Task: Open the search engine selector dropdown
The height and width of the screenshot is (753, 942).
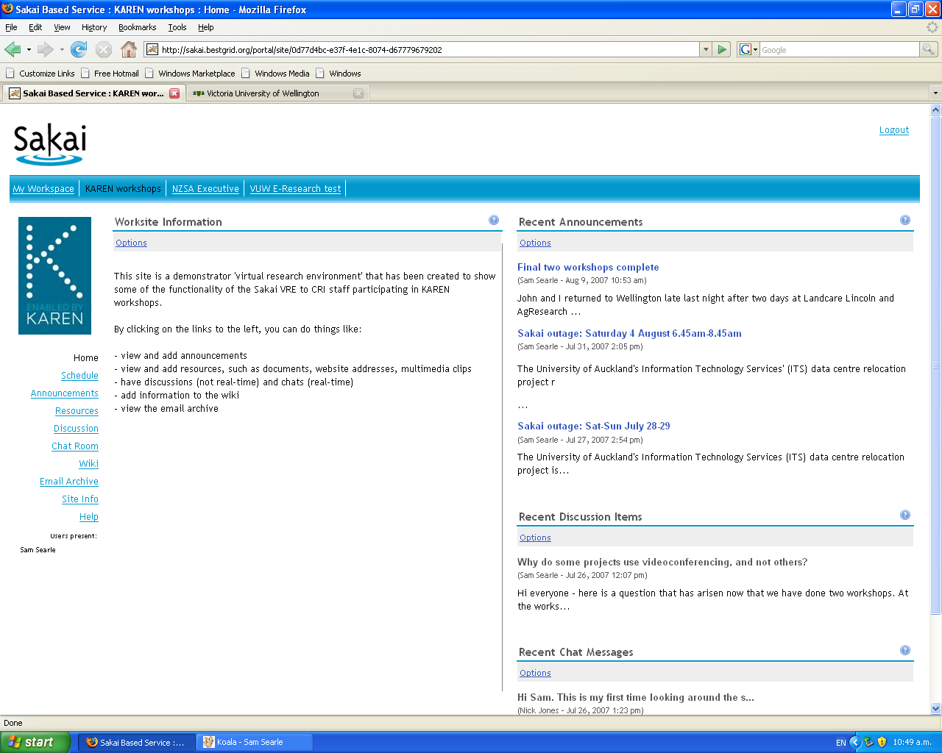Action: [x=748, y=49]
